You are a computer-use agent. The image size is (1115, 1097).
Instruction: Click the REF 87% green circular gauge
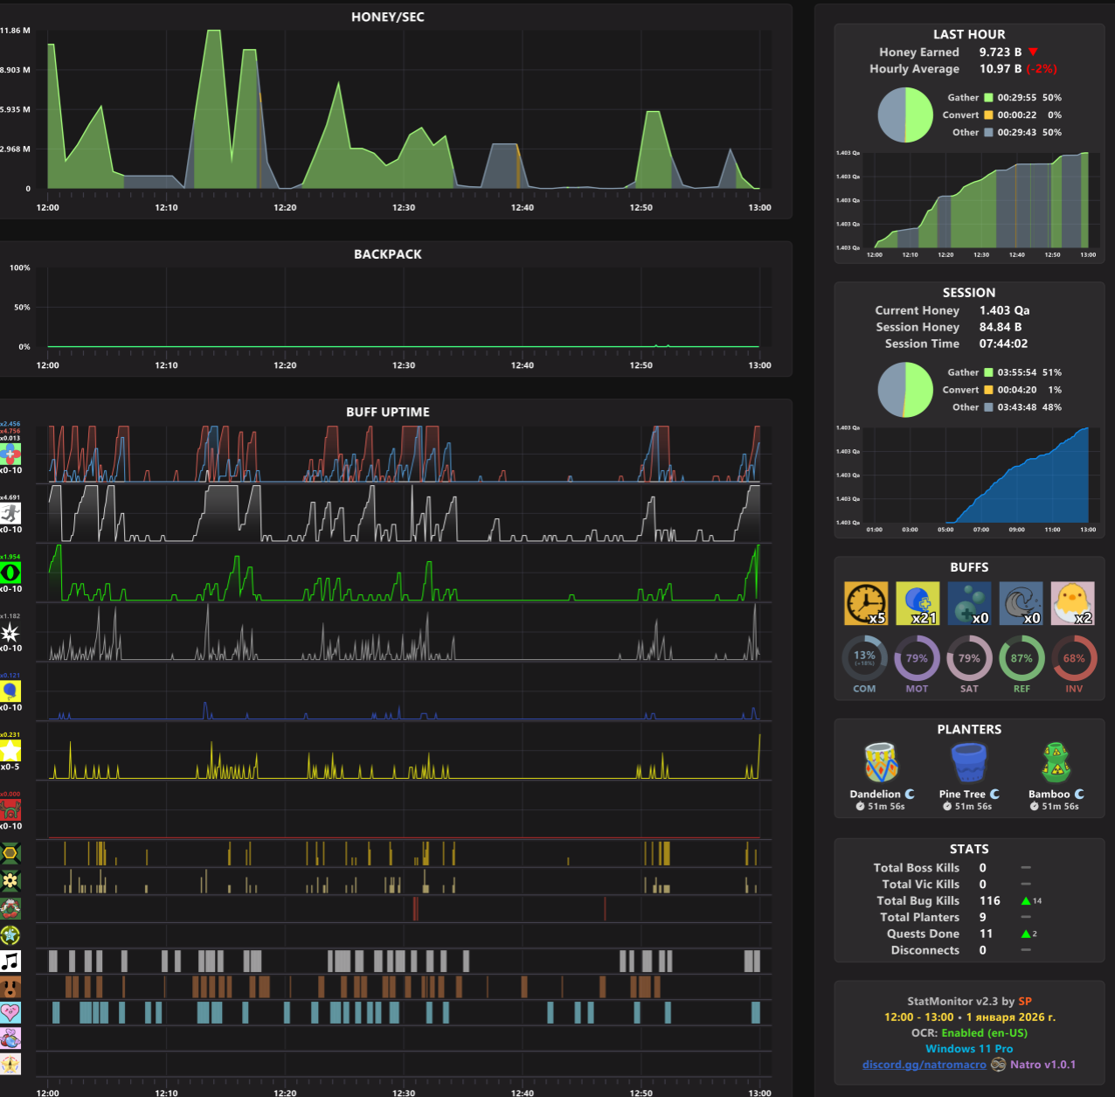click(1022, 658)
